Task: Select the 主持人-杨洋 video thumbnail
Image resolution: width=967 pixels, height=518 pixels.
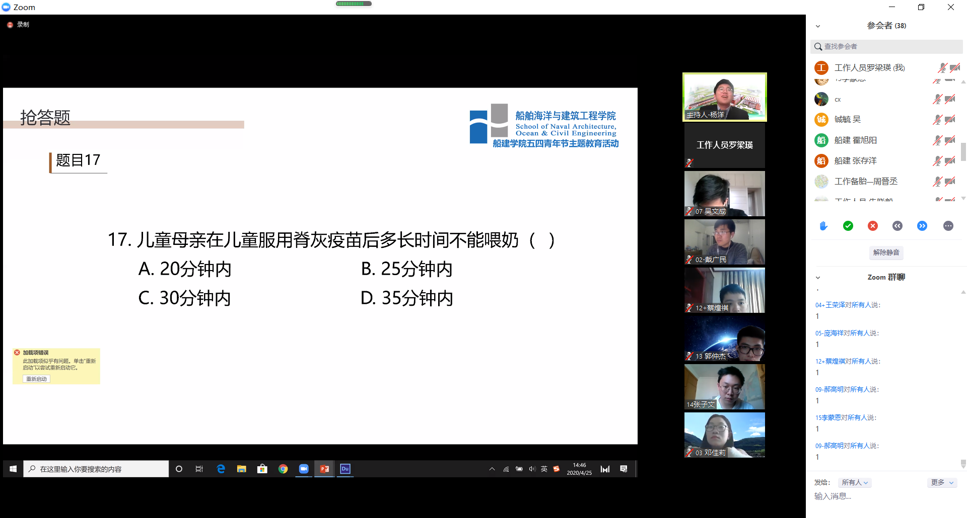Action: pyautogui.click(x=724, y=97)
